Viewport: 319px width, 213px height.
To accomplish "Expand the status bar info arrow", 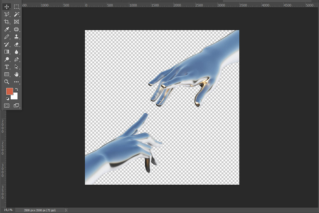I will tap(66, 210).
